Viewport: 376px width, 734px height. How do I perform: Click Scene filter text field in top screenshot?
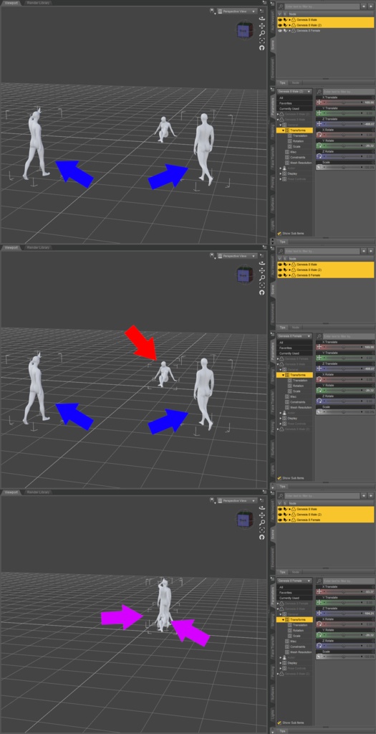pos(323,6)
